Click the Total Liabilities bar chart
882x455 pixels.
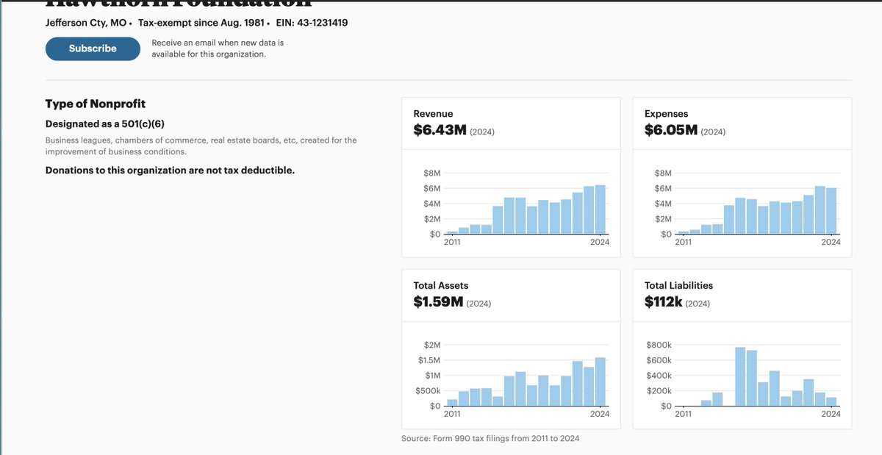(x=759, y=376)
